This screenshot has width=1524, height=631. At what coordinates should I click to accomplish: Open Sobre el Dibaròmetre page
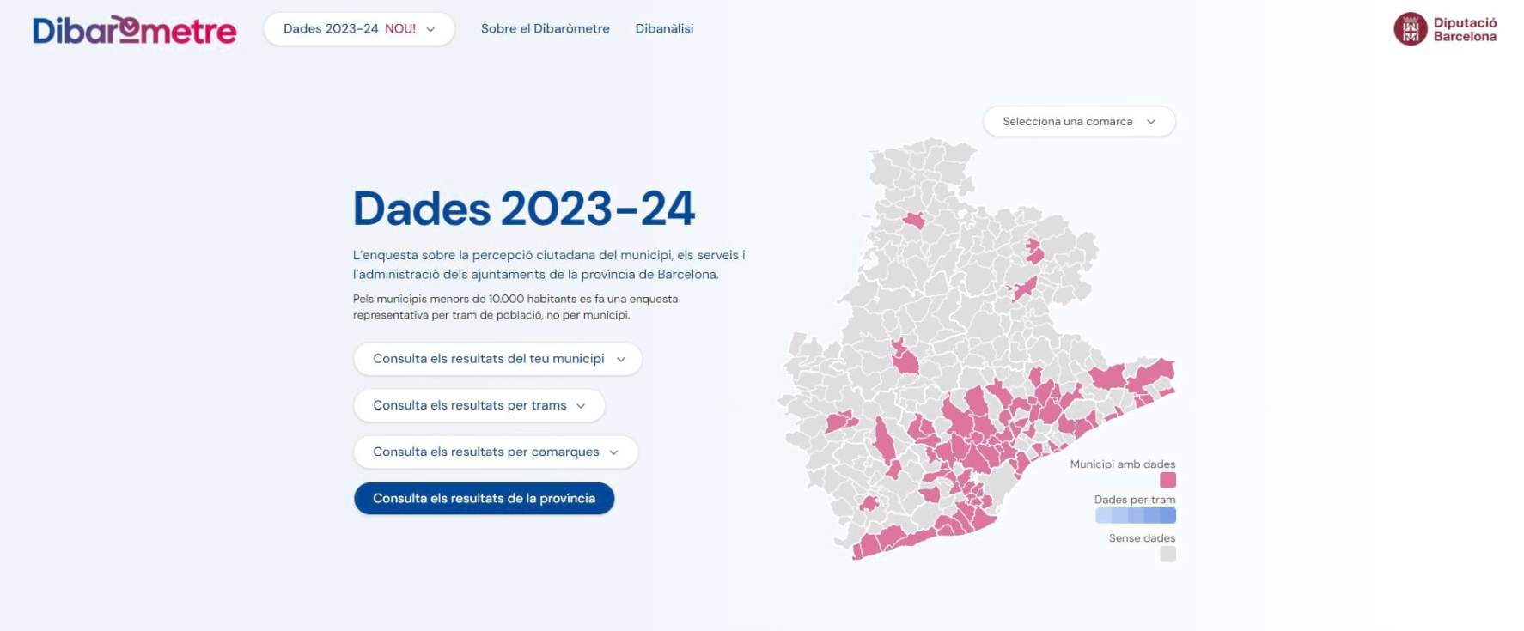545,29
